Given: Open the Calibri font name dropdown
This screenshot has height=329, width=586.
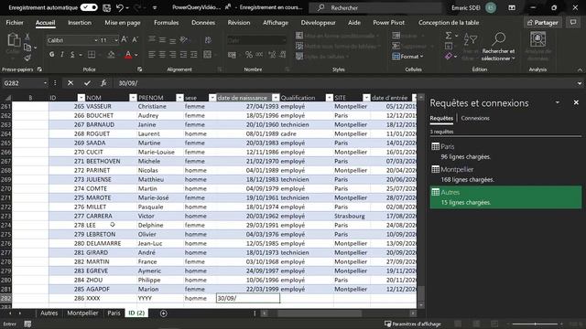Looking at the screenshot, I should 95,40.
